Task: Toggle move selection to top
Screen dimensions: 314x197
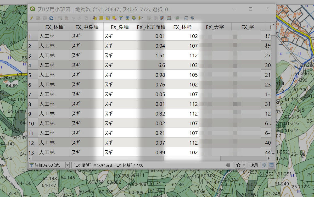Action: [x=127, y=18]
